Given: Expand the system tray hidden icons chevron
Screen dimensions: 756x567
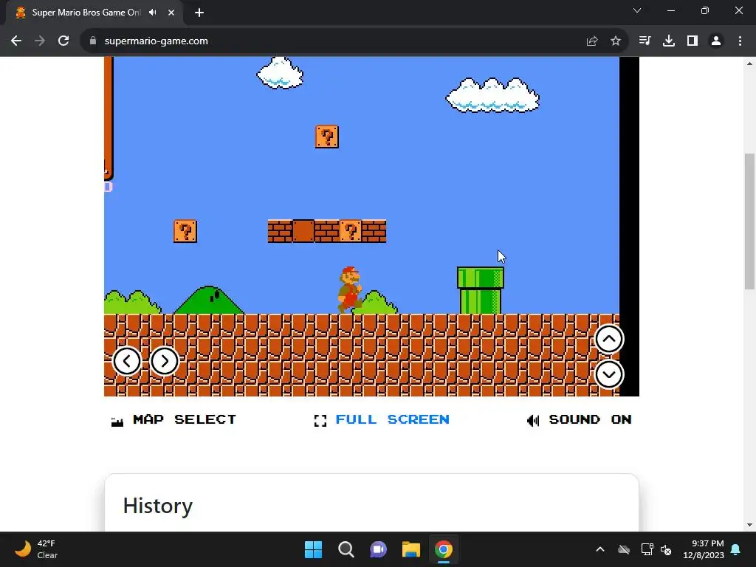Looking at the screenshot, I should click(x=600, y=549).
